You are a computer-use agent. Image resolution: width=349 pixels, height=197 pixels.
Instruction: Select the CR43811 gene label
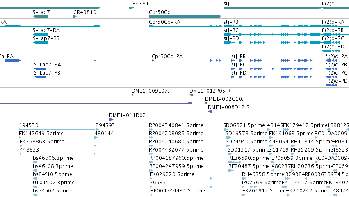click(140, 4)
